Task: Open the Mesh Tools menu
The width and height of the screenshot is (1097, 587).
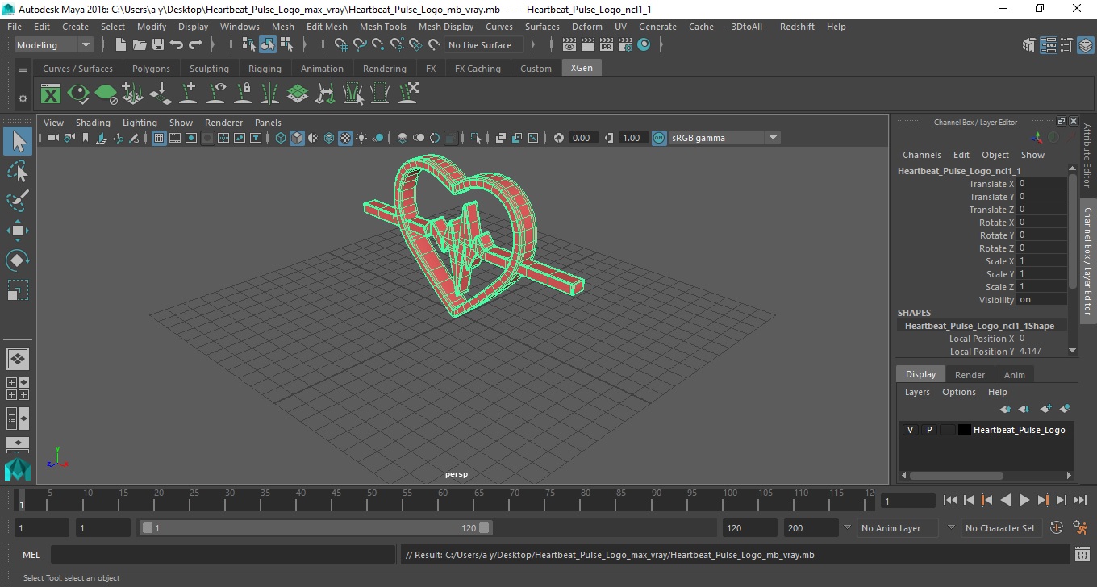Action: [383, 27]
